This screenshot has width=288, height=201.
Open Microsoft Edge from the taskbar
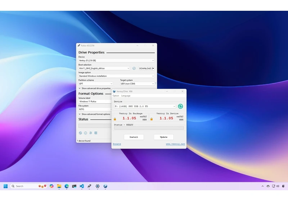coord(67,186)
